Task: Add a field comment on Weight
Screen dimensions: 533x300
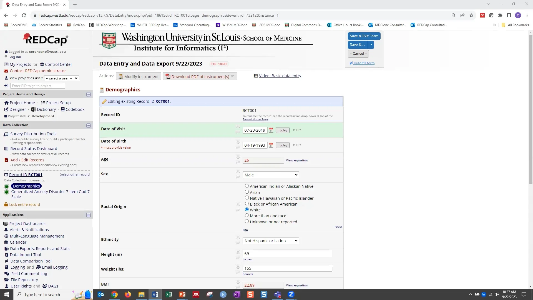Action: coord(238,272)
